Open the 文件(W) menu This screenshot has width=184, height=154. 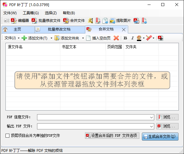pos(10,13)
